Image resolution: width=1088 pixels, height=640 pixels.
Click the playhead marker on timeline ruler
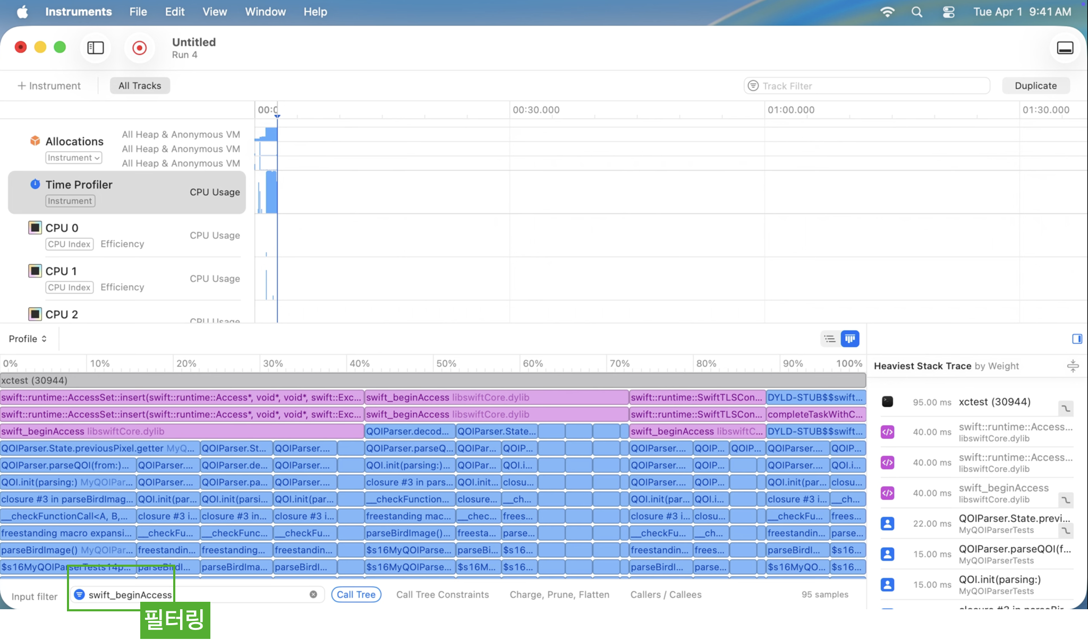click(x=277, y=115)
